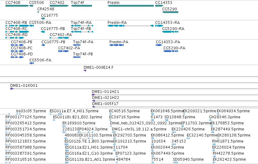Click transcript CG16775-RB
258x164 pixels.
click(53, 29)
